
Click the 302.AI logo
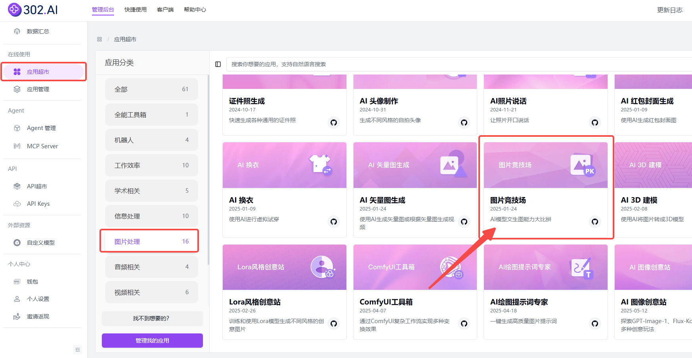point(33,10)
